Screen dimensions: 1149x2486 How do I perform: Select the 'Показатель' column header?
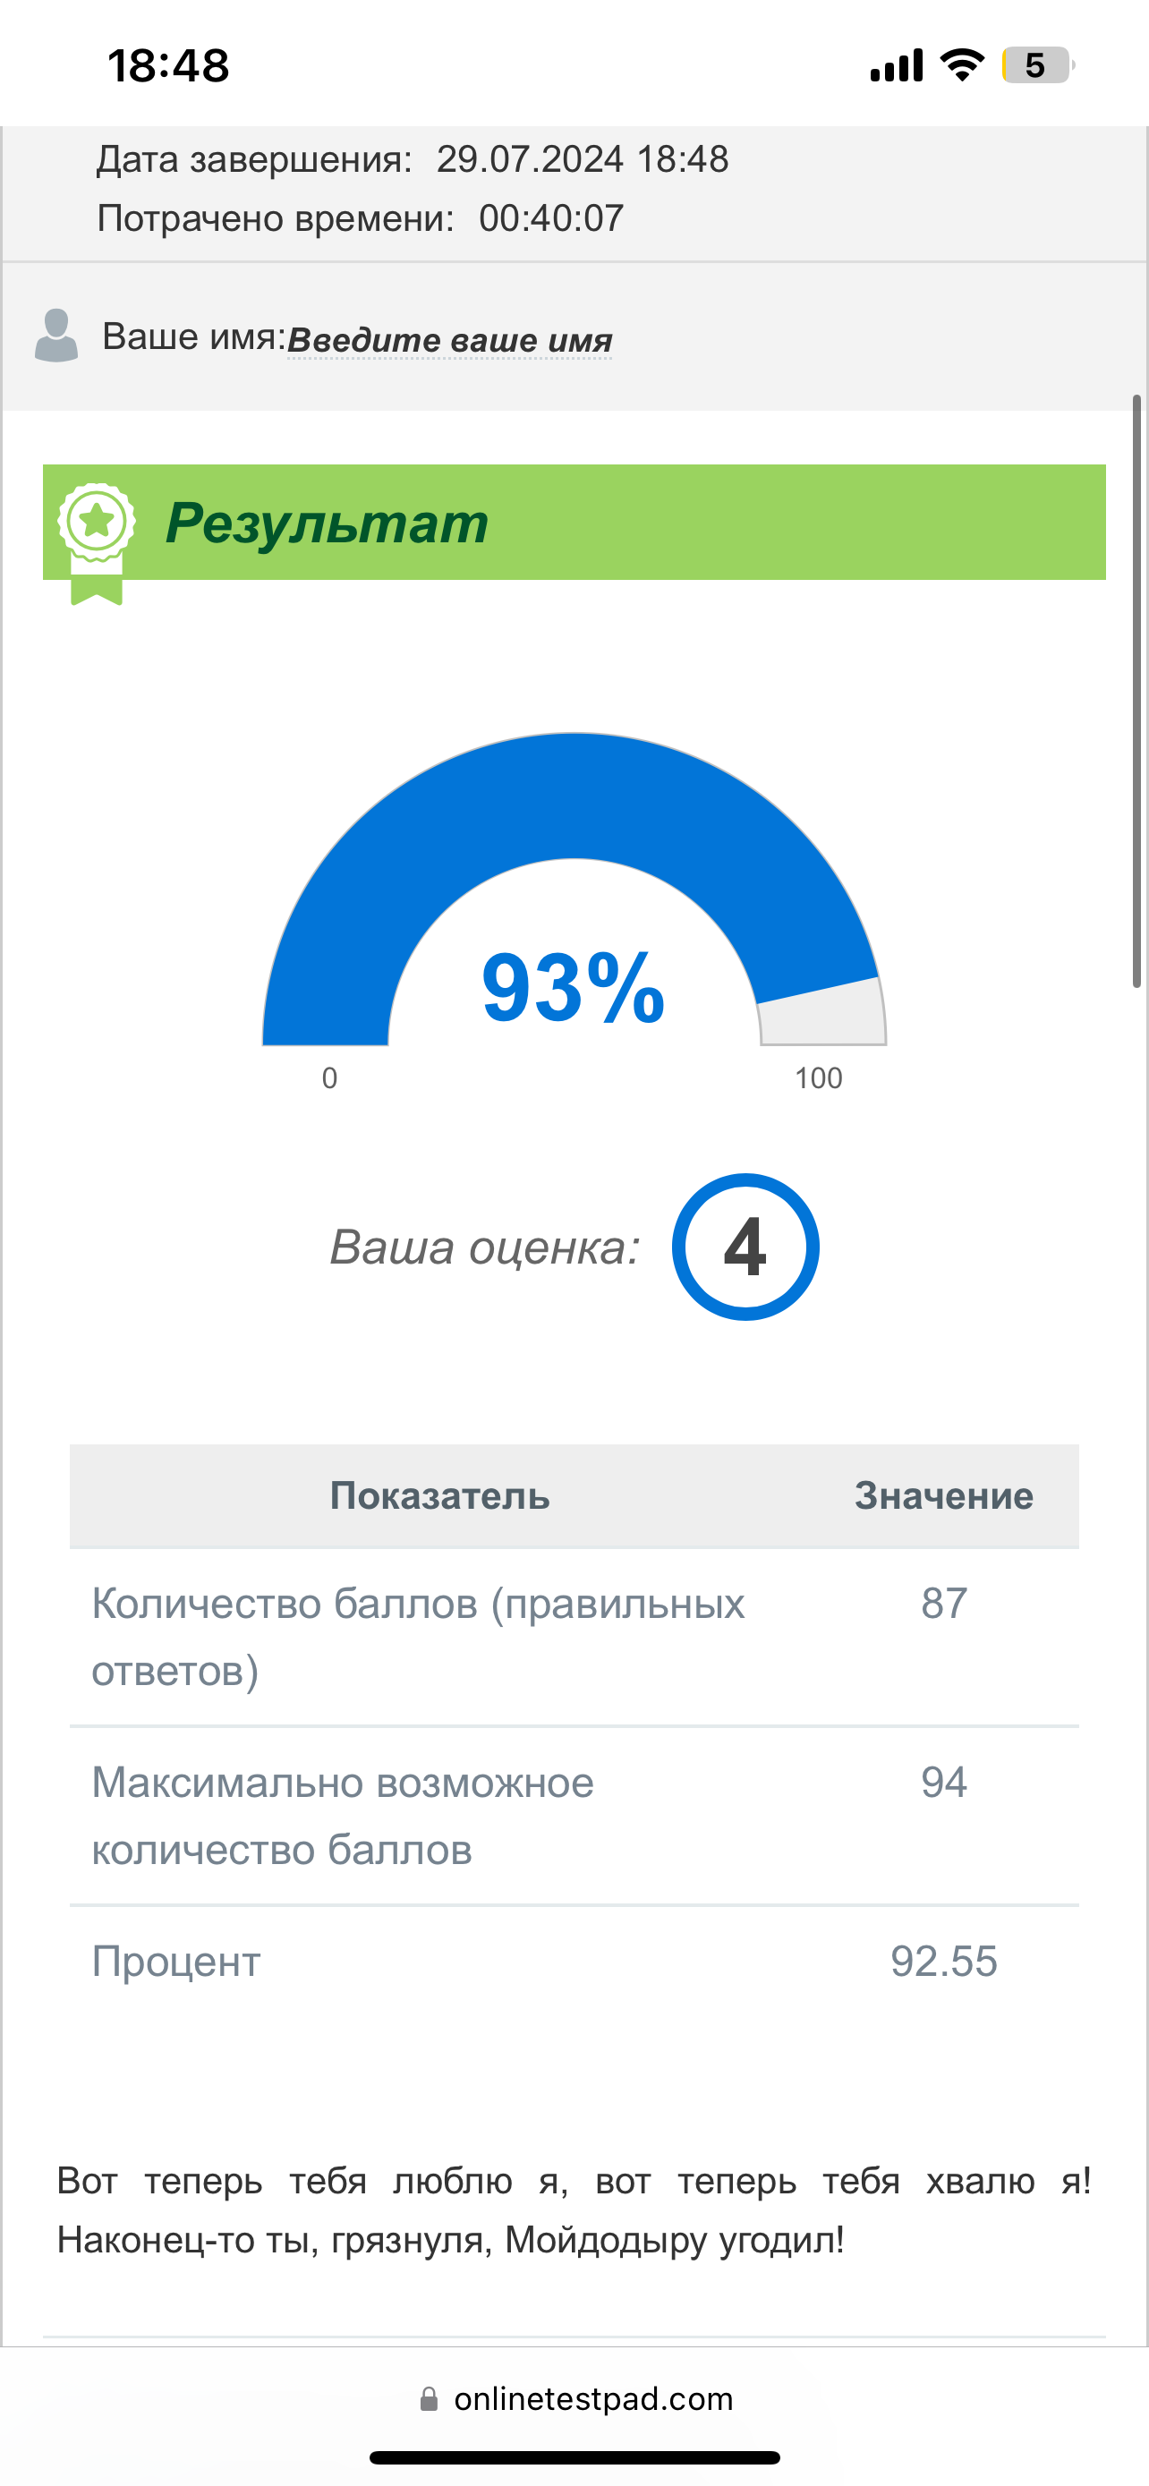(440, 1496)
